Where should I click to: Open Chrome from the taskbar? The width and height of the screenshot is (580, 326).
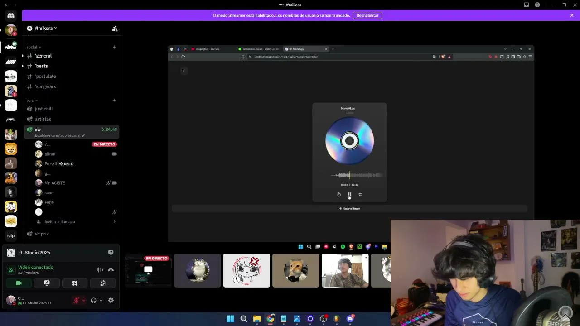point(270,319)
